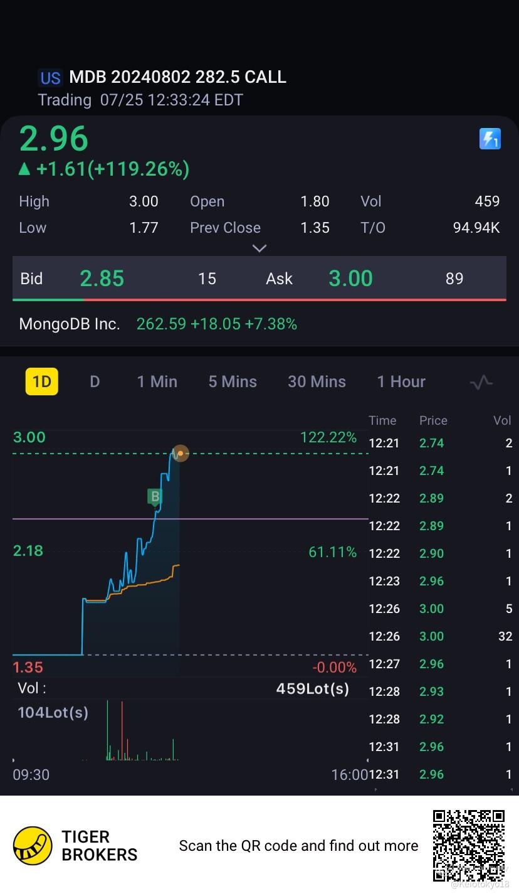Image resolution: width=519 pixels, height=896 pixels.
Task: Tap the tallest red volume bar
Action: [122, 731]
